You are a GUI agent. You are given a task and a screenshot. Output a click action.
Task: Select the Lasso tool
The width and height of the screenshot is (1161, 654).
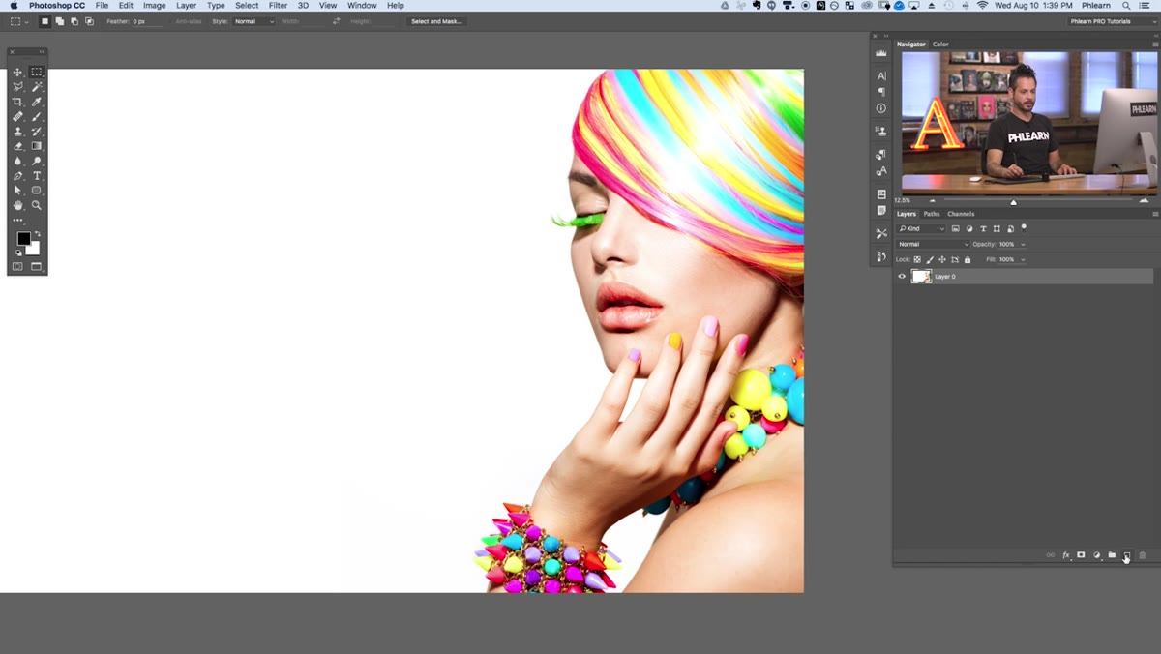coord(17,87)
